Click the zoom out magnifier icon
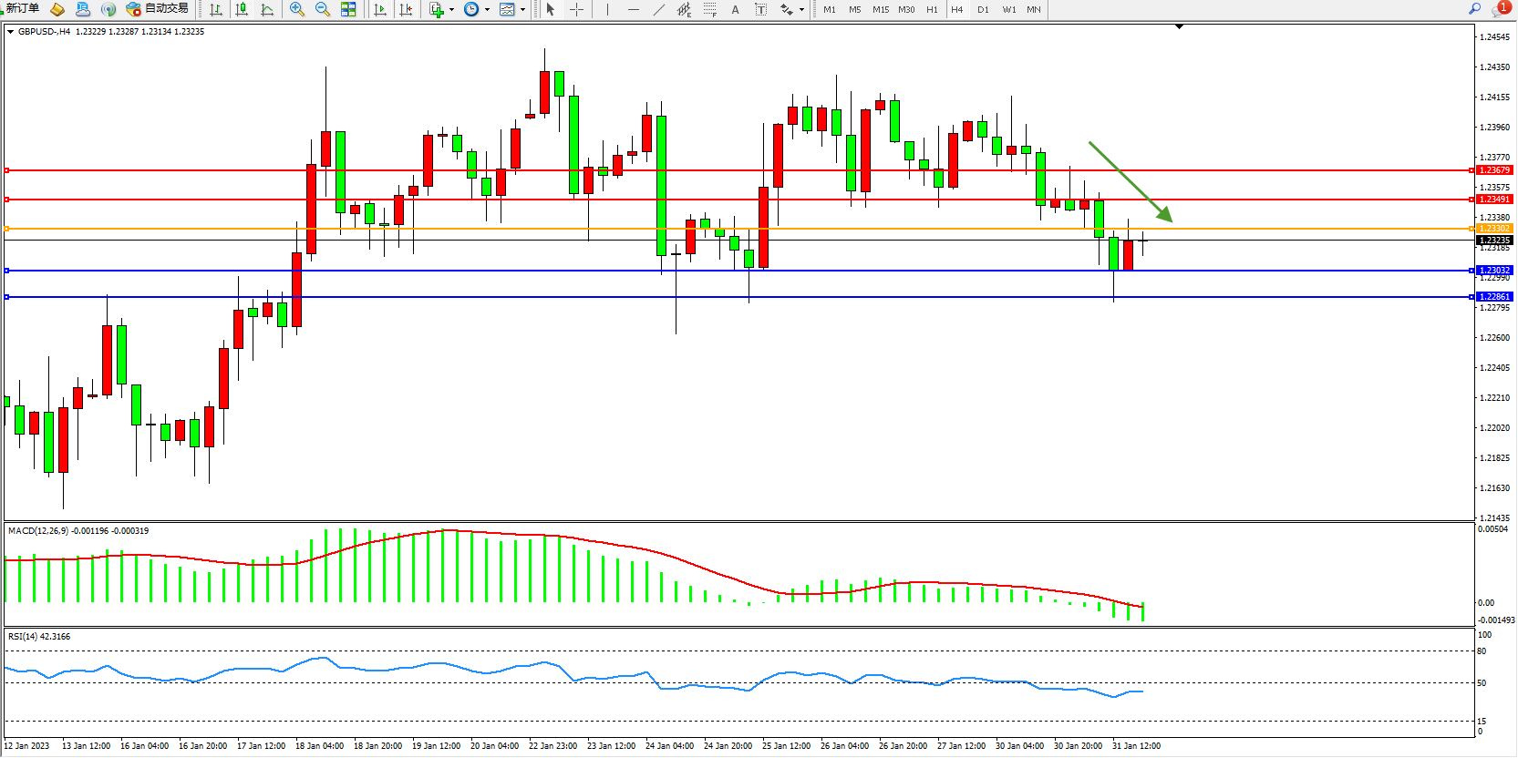Image resolution: width=1518 pixels, height=758 pixels. click(x=322, y=9)
